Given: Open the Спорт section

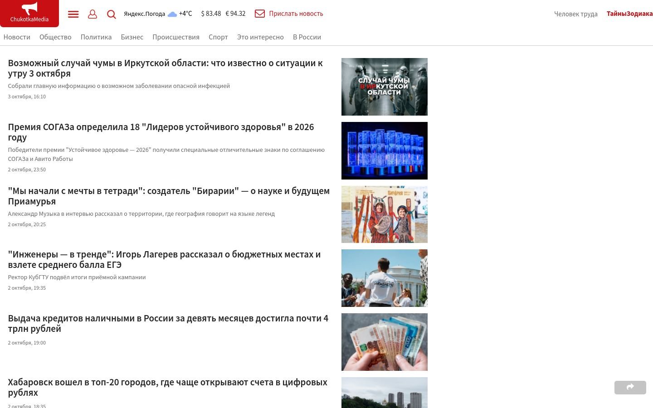Looking at the screenshot, I should (218, 37).
